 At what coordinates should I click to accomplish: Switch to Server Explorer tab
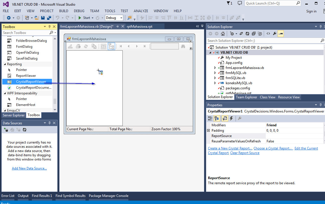click(14, 115)
